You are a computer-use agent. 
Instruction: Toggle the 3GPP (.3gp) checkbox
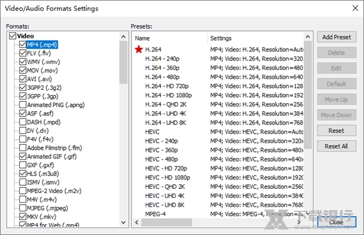coord(23,96)
